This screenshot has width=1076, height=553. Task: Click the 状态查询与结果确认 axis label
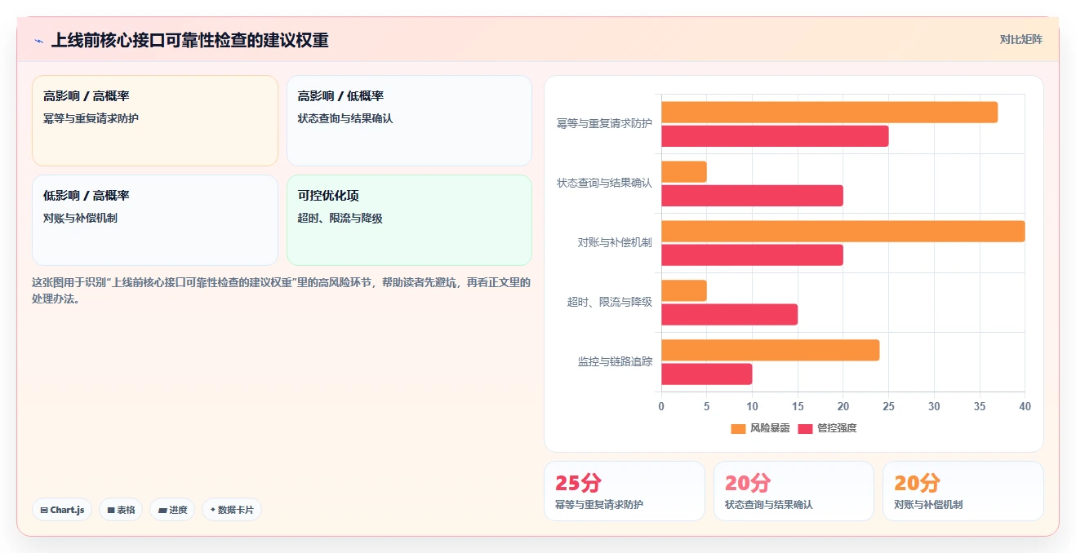point(605,183)
